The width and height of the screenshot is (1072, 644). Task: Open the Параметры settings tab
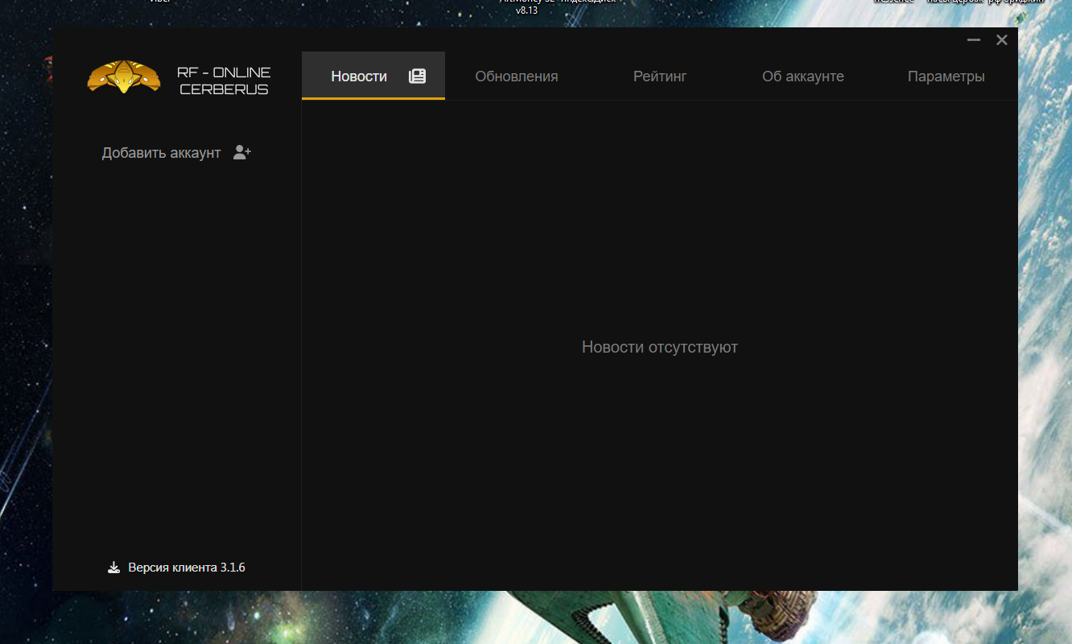(946, 76)
